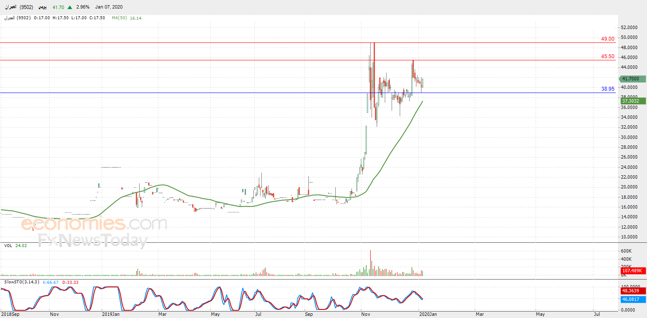The height and width of the screenshot is (318, 647).
Task: Select the red 45.50 resistance line label
Action: (608, 56)
